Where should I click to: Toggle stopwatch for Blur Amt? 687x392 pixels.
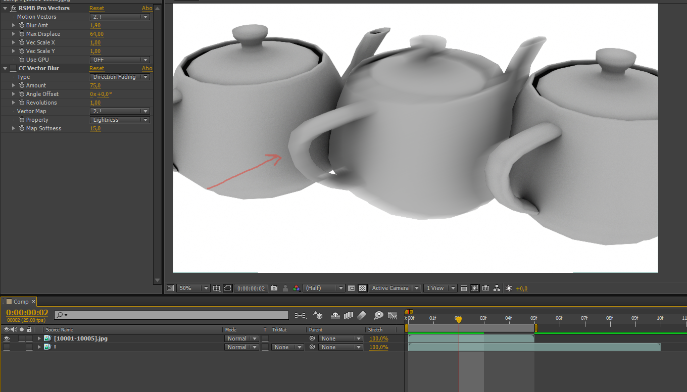(22, 25)
